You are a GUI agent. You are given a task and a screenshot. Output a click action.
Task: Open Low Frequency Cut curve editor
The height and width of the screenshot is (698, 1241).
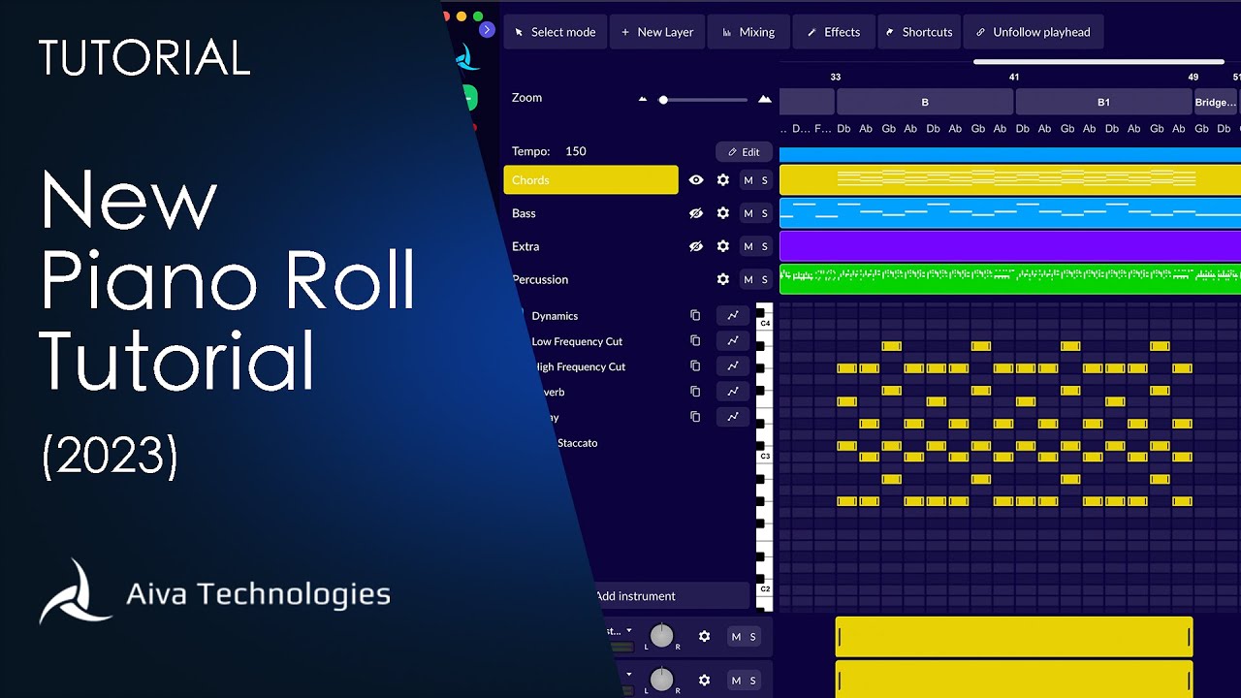point(733,341)
